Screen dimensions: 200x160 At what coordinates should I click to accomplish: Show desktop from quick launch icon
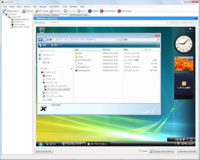(x=47, y=144)
